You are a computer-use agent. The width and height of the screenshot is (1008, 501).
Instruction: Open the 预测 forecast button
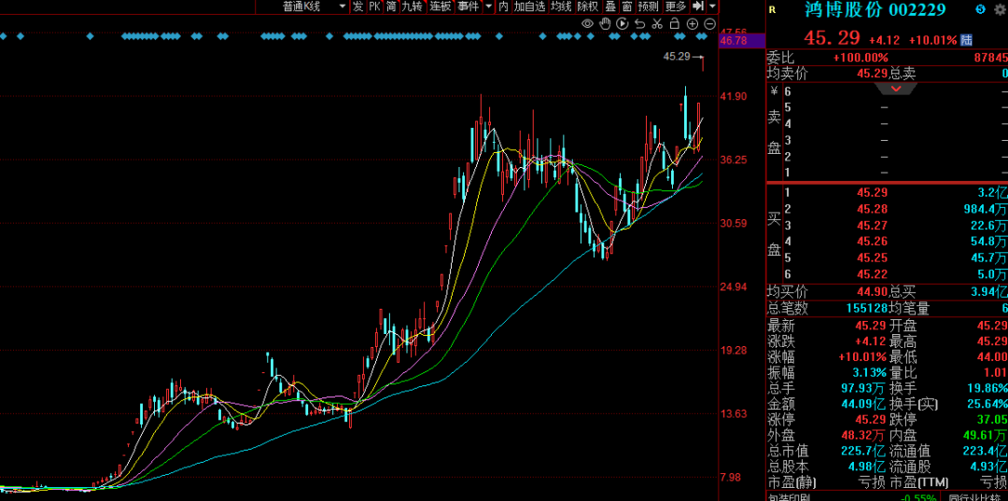(649, 7)
